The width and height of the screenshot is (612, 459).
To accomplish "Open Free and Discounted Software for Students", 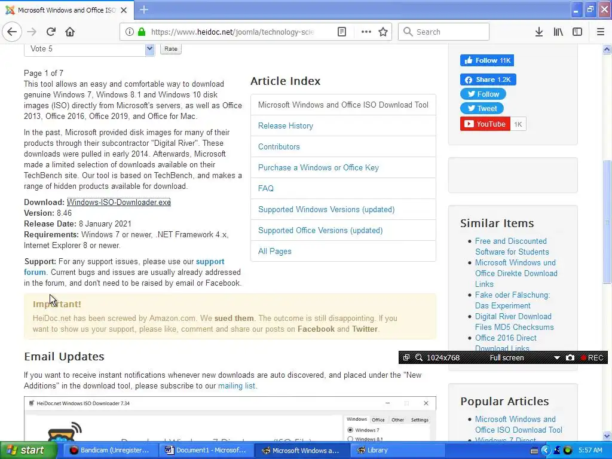I will [512, 247].
